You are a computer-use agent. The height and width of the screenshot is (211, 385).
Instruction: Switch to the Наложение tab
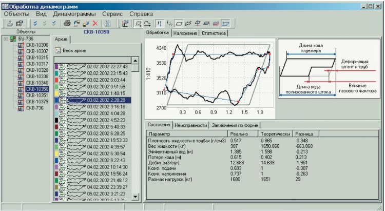[x=185, y=33]
